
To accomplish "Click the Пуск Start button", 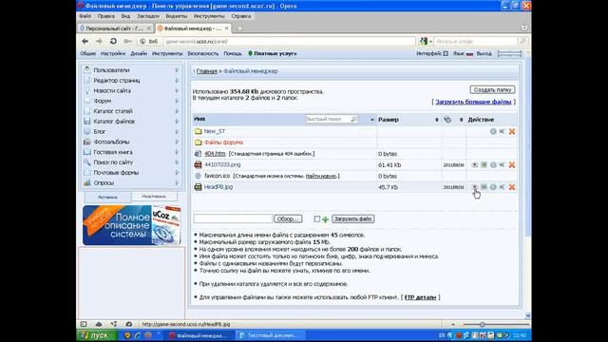I will point(96,335).
